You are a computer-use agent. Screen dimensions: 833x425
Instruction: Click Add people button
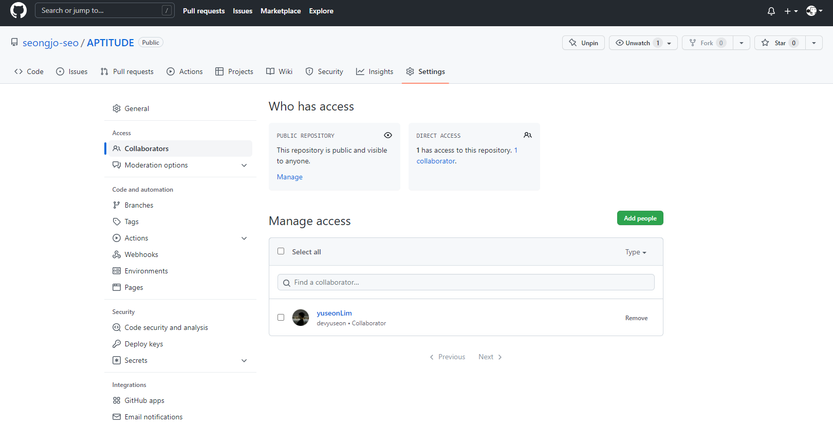[x=640, y=218]
